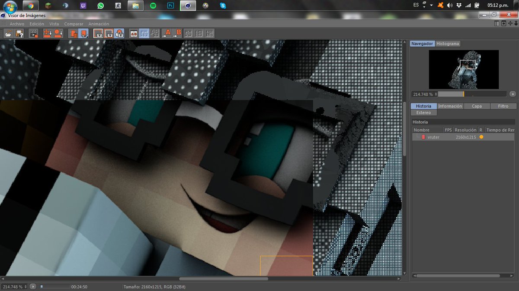Open Skype from the taskbar

[x=223, y=6]
